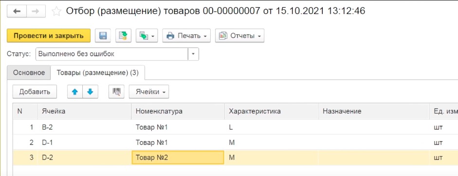Click unit шт in the D-1 row
This screenshot has width=458, height=176.
tap(444, 143)
